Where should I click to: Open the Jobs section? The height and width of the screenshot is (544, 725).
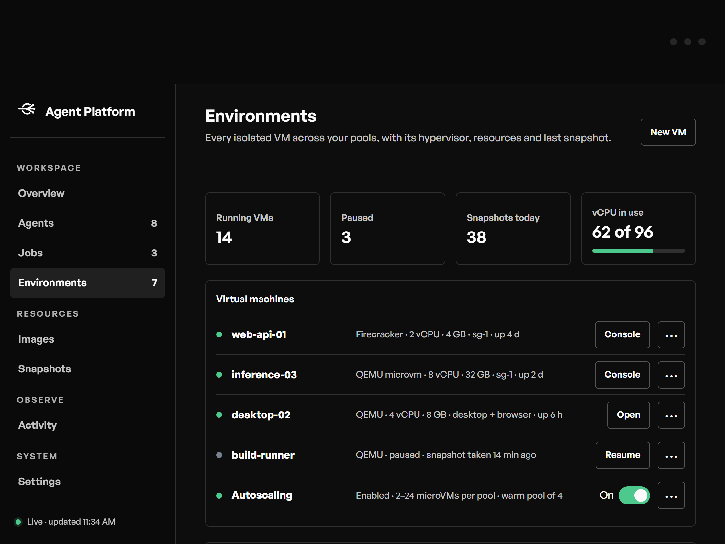pyautogui.click(x=87, y=253)
